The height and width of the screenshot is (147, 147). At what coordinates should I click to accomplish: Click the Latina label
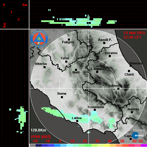77,118
